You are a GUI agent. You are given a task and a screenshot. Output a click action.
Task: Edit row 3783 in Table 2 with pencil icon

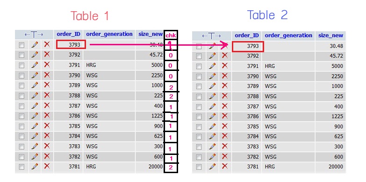tap(212, 147)
